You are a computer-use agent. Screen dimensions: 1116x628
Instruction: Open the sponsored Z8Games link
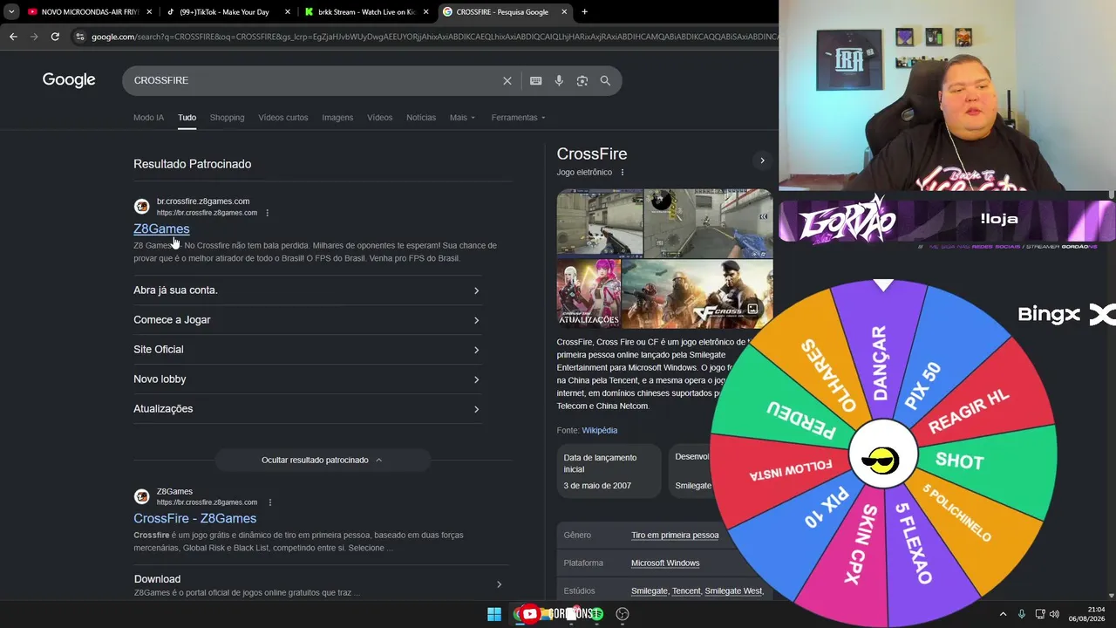pyautogui.click(x=161, y=229)
